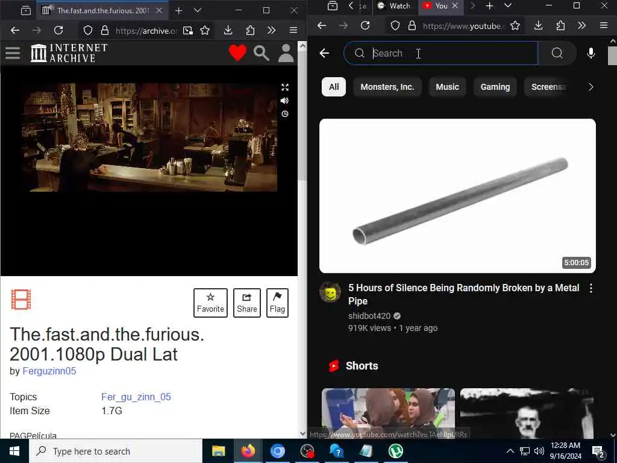Open extensions in the archive browser window
The image size is (617, 463).
pos(250,30)
